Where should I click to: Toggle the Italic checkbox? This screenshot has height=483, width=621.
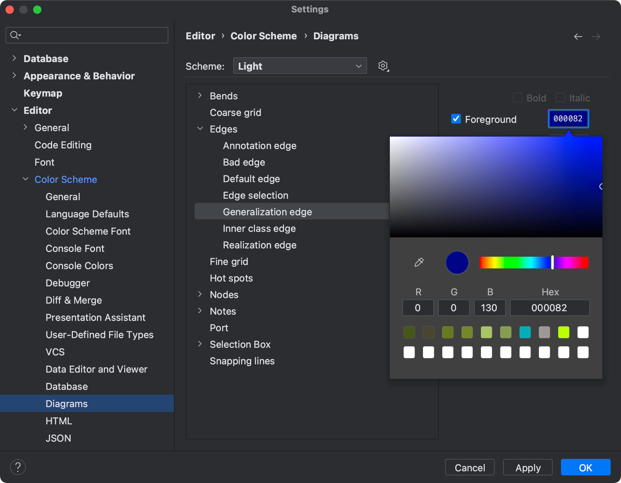click(560, 98)
